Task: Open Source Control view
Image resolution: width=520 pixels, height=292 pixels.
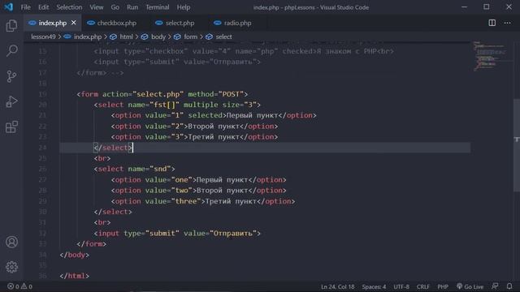Action: click(x=11, y=76)
